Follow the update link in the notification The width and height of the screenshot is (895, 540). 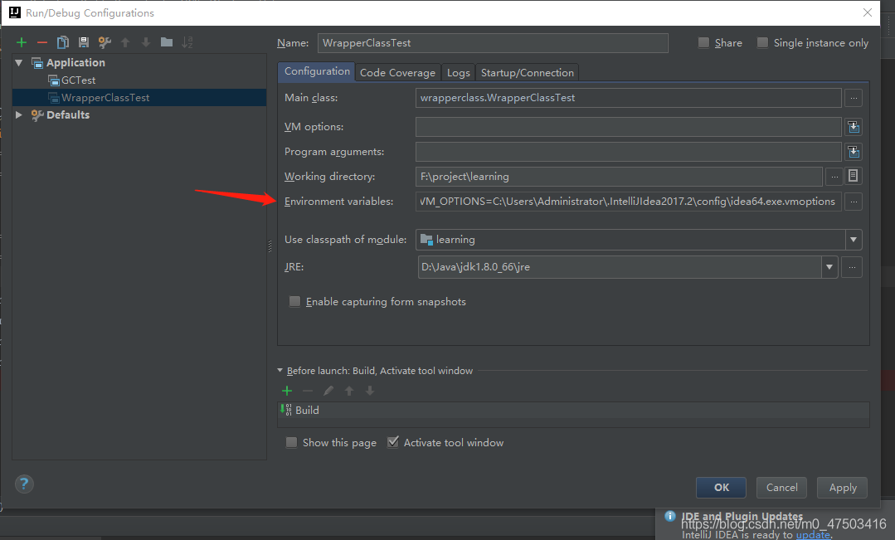click(x=813, y=535)
